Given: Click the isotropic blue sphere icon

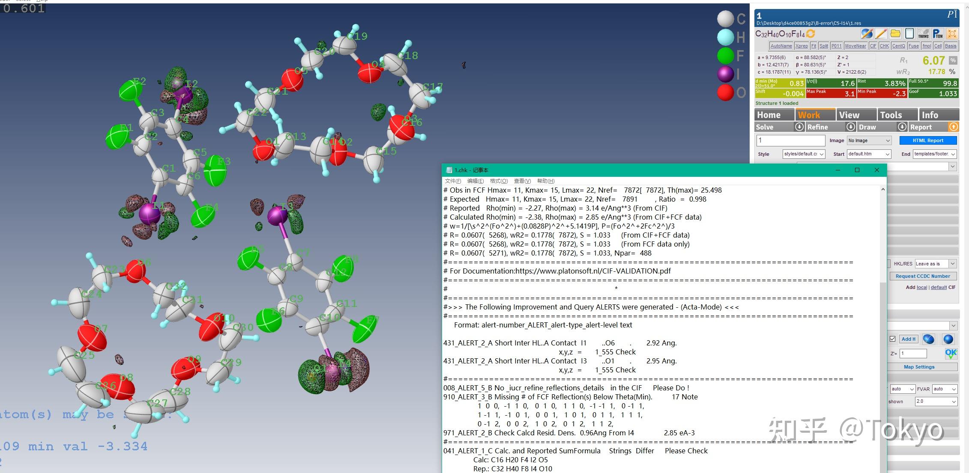Looking at the screenshot, I should coord(948,339).
